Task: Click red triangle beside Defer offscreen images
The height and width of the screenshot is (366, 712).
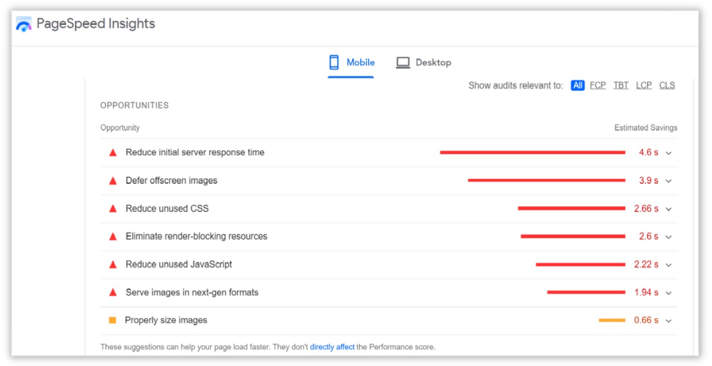Action: [113, 180]
